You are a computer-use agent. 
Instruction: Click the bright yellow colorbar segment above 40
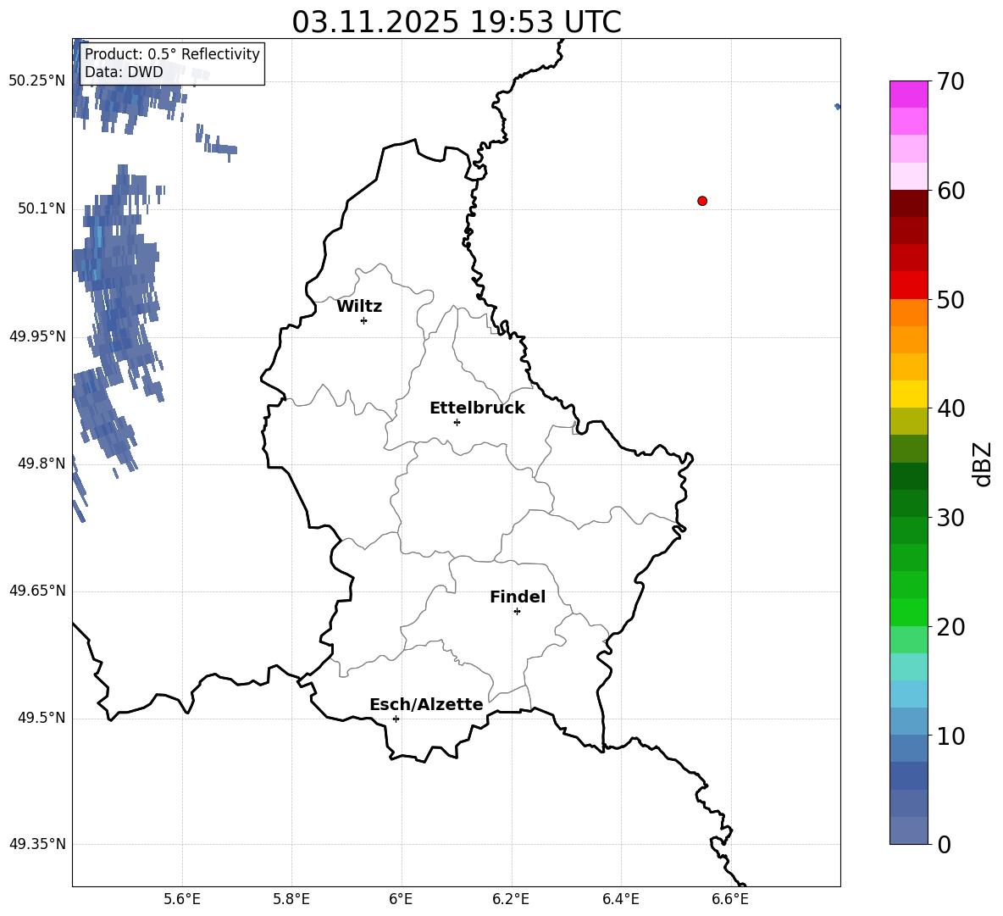point(909,394)
